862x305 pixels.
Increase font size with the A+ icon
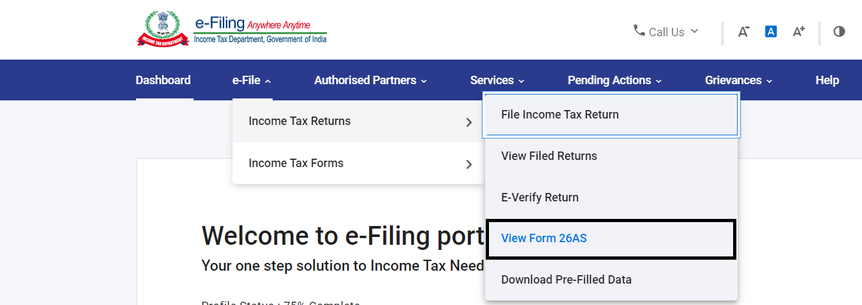pyautogui.click(x=799, y=31)
